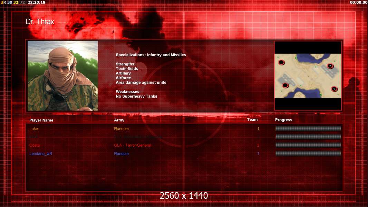The width and height of the screenshot is (368, 207).
Task: Click Specializations: Infantry and Missiles line
Action: pos(151,55)
